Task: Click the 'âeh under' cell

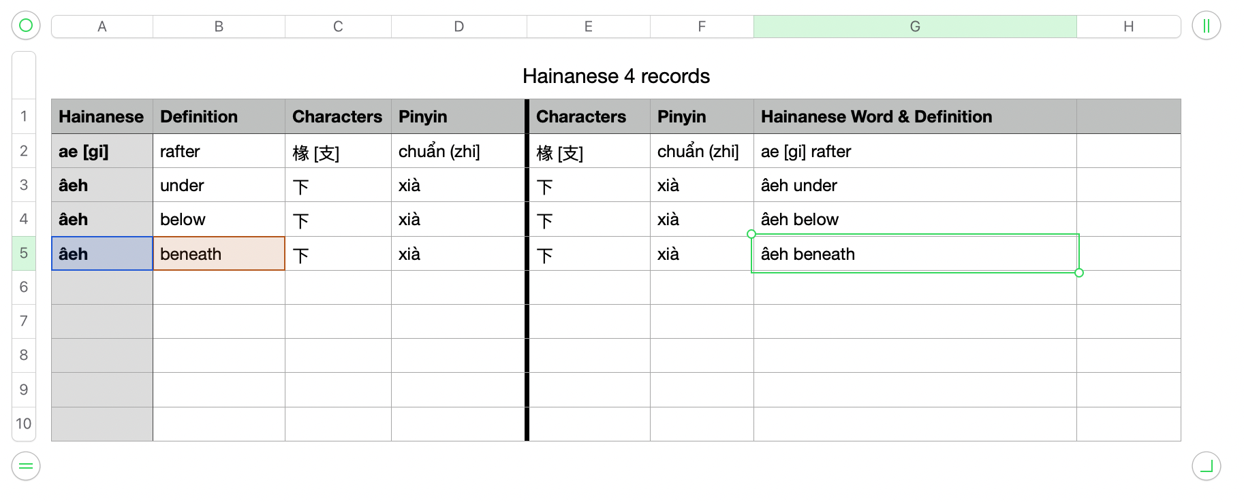Action: click(x=915, y=185)
